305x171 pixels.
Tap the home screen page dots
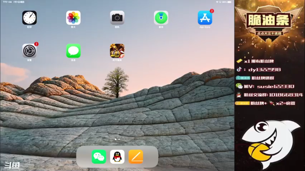pos(117,139)
